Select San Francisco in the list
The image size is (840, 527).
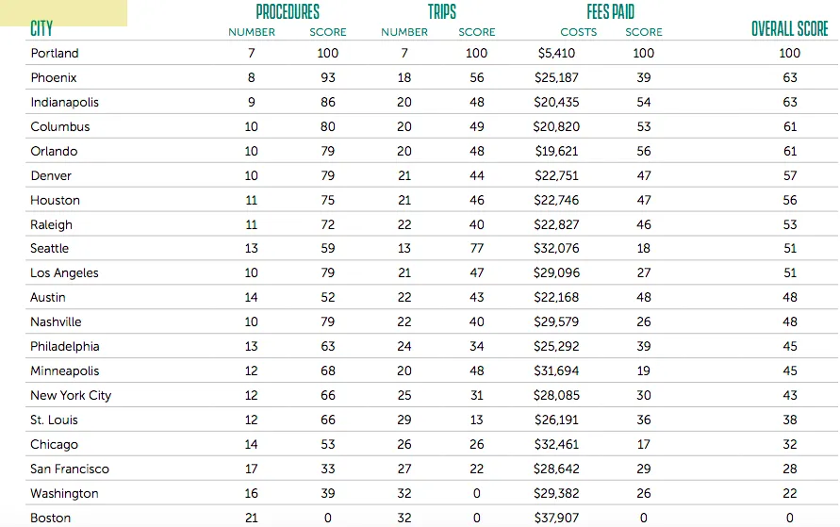[x=70, y=469]
